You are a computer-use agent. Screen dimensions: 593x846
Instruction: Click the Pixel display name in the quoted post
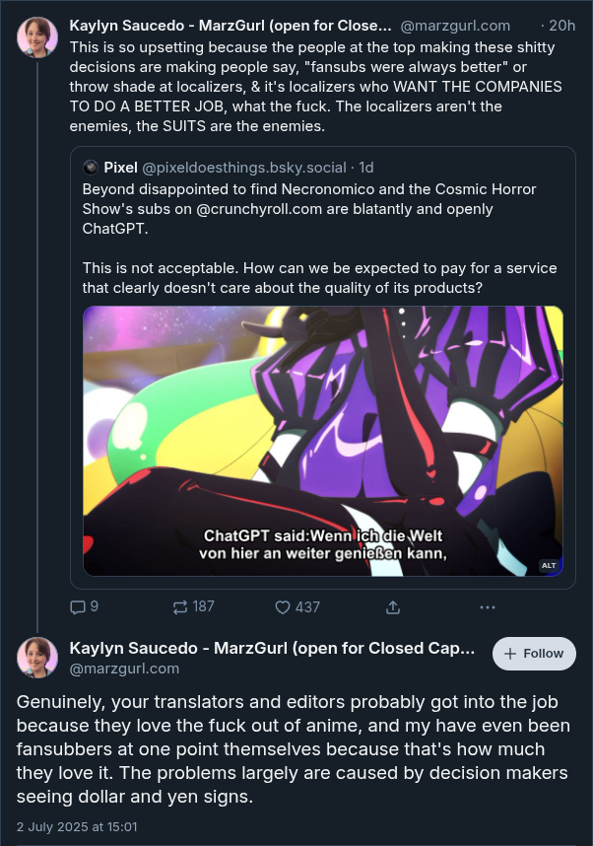pyautogui.click(x=120, y=168)
